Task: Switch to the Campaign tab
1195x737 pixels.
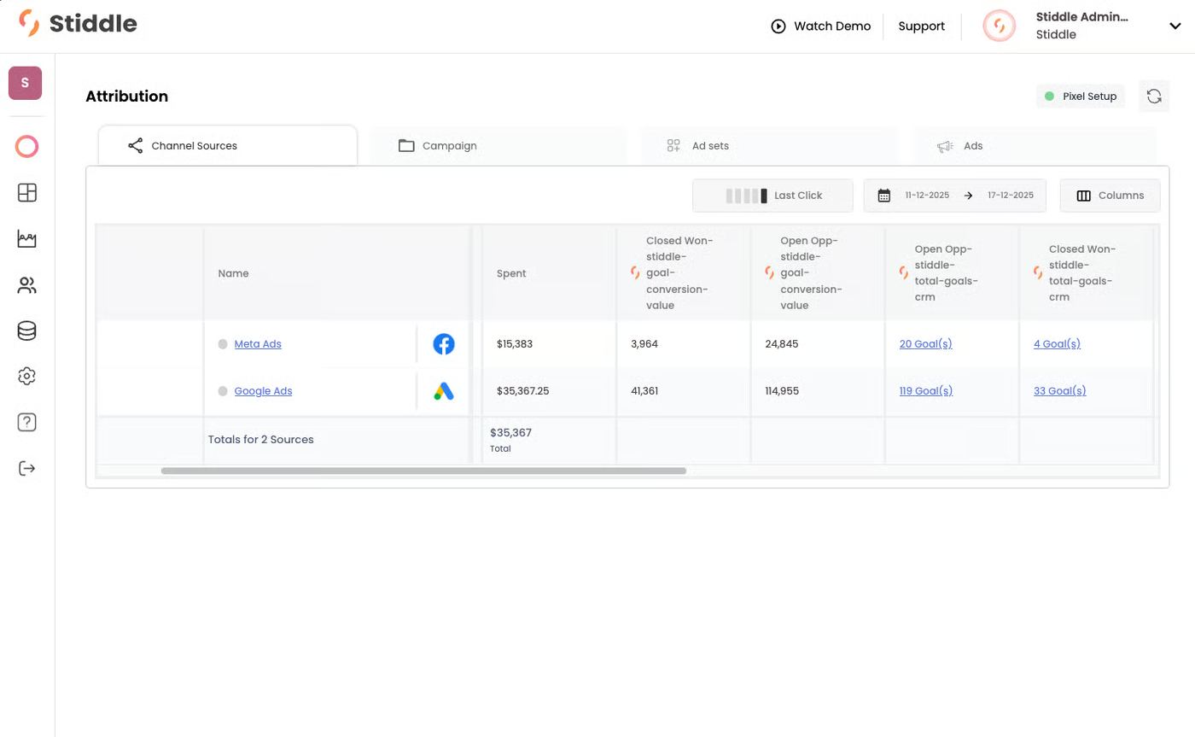Action: pyautogui.click(x=498, y=146)
